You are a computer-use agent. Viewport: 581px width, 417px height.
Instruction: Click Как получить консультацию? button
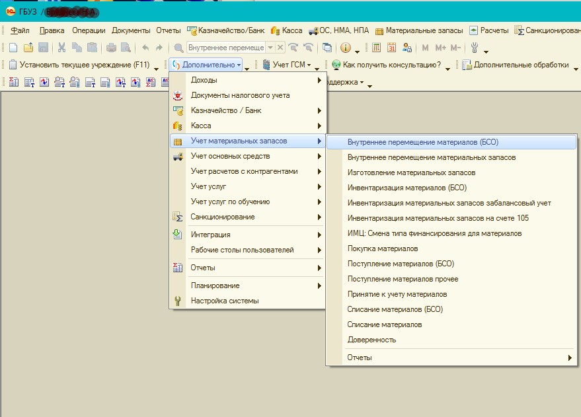click(x=391, y=65)
